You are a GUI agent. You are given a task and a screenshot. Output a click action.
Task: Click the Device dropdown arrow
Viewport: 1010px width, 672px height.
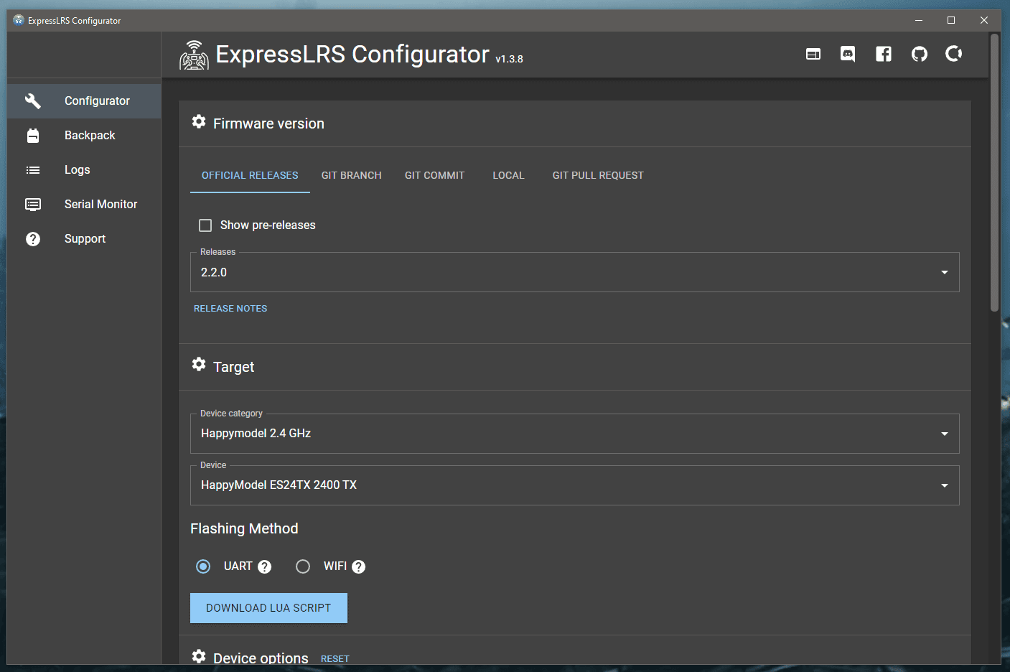tap(945, 486)
